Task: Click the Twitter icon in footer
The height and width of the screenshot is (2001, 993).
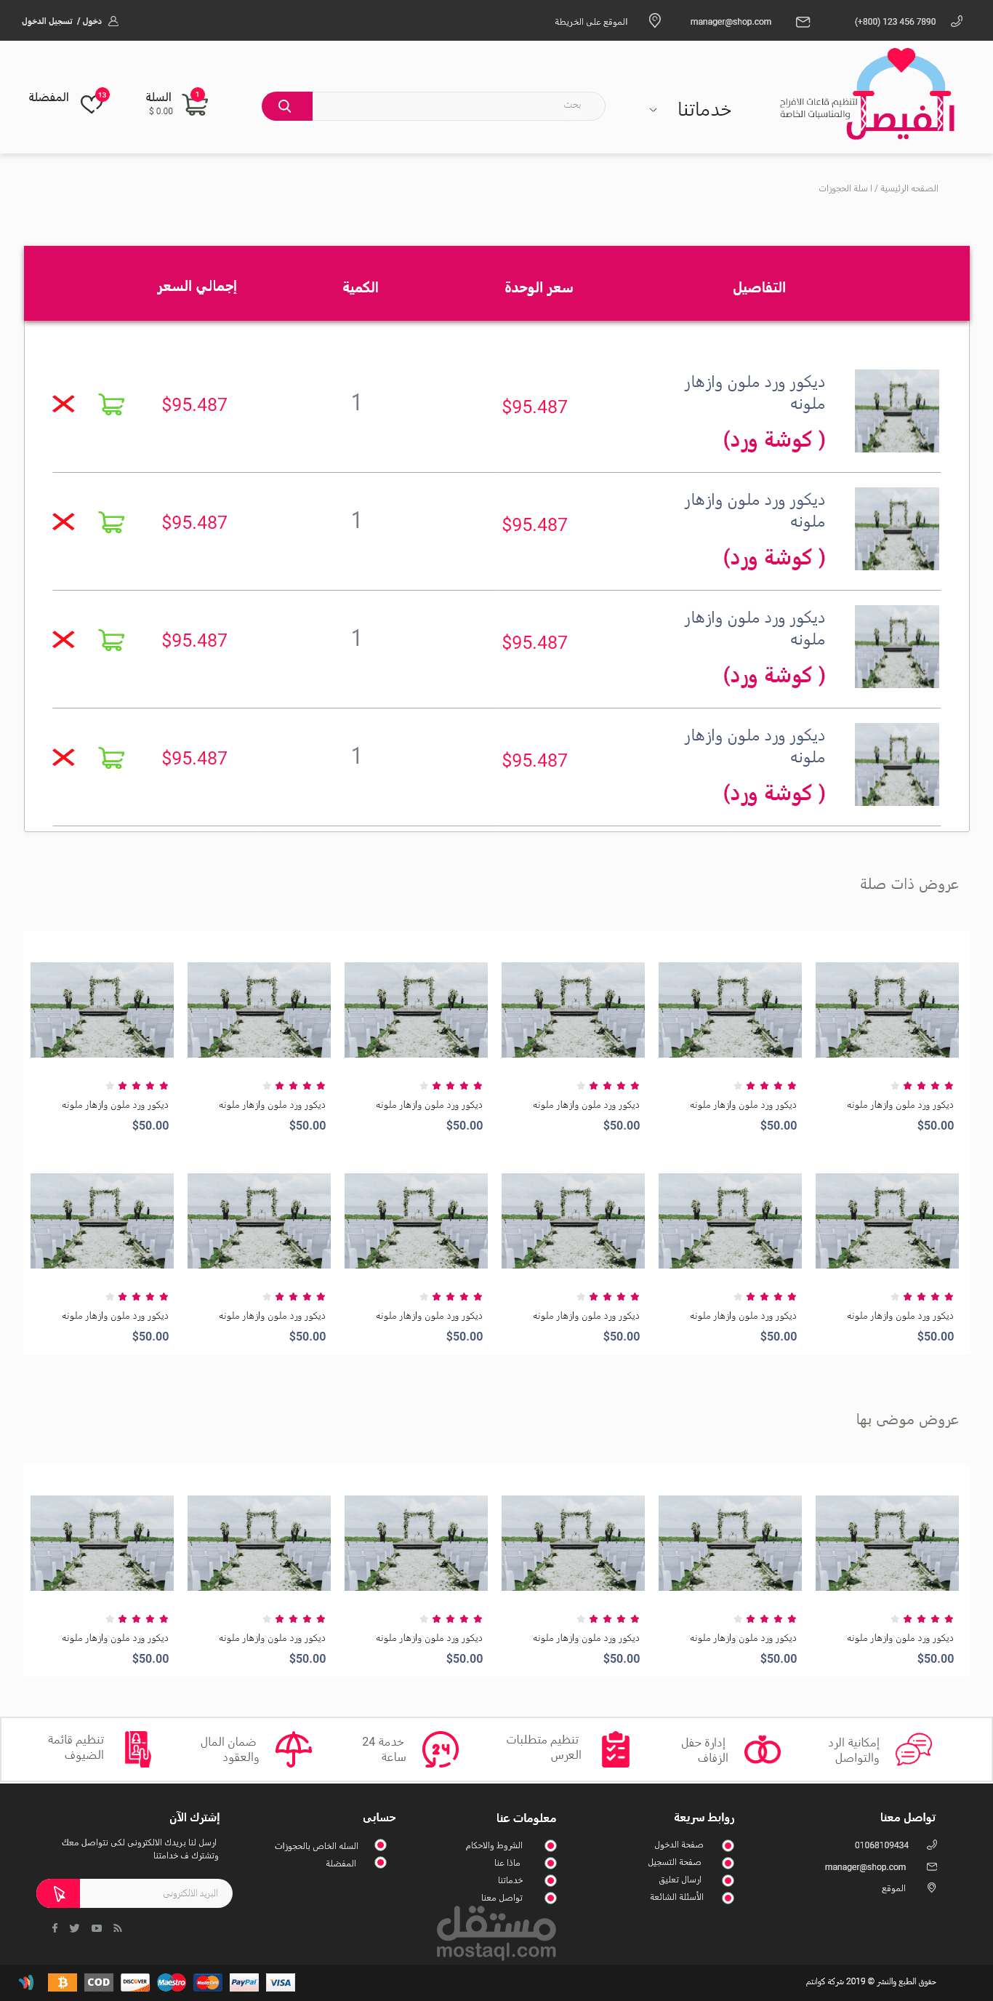Action: point(75,1928)
